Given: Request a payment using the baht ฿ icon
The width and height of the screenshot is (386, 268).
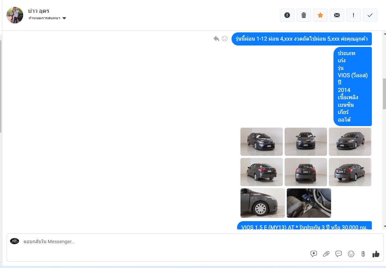Looking at the screenshot, I should coord(363,254).
